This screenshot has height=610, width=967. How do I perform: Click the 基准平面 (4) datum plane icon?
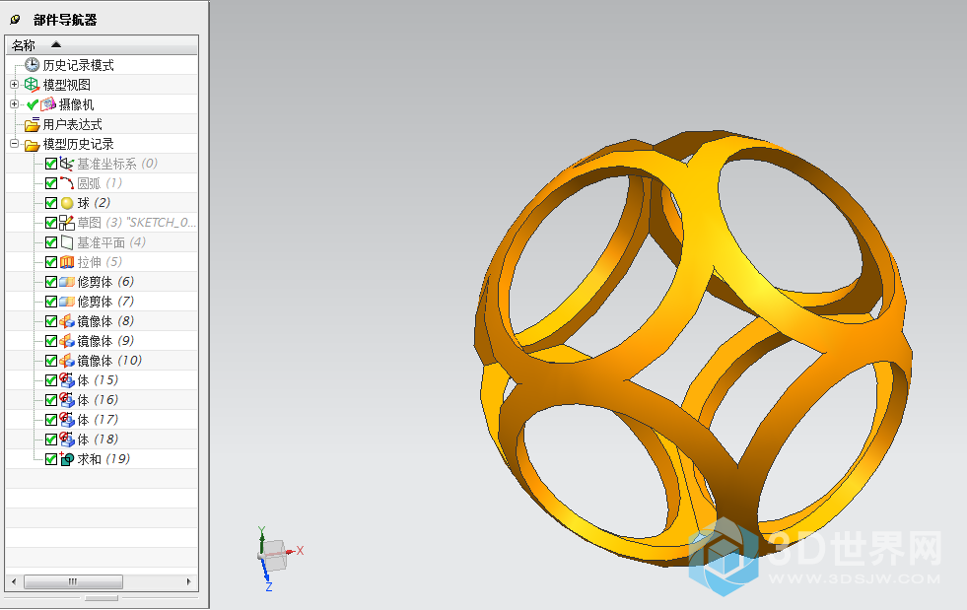point(67,242)
